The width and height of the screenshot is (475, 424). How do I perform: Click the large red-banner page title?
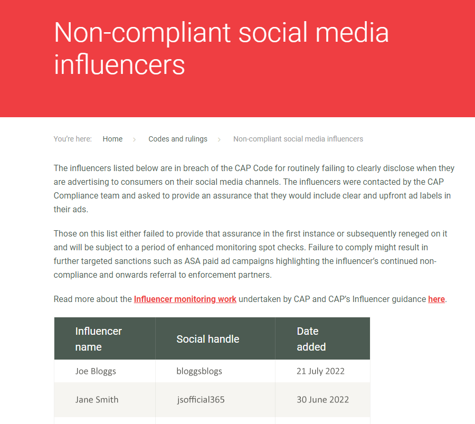pyautogui.click(x=221, y=48)
